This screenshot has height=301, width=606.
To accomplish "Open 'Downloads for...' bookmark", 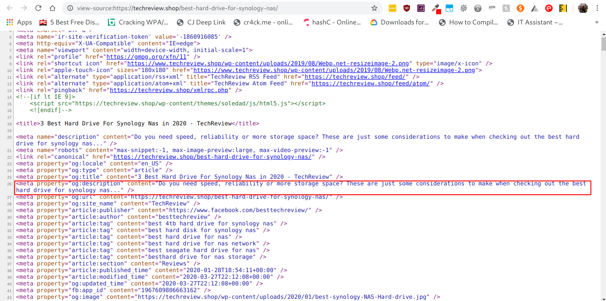I will 399,22.
